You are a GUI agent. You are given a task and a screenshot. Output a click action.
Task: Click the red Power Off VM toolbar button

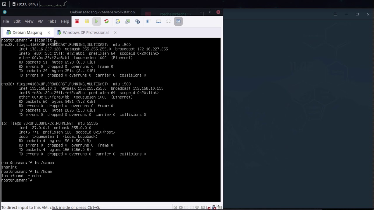pos(77,21)
